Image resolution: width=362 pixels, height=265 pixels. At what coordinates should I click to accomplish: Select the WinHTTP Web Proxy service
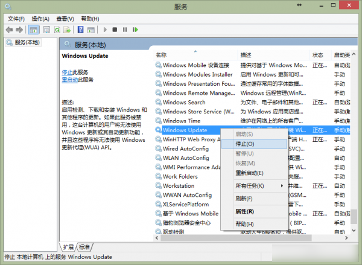188,139
